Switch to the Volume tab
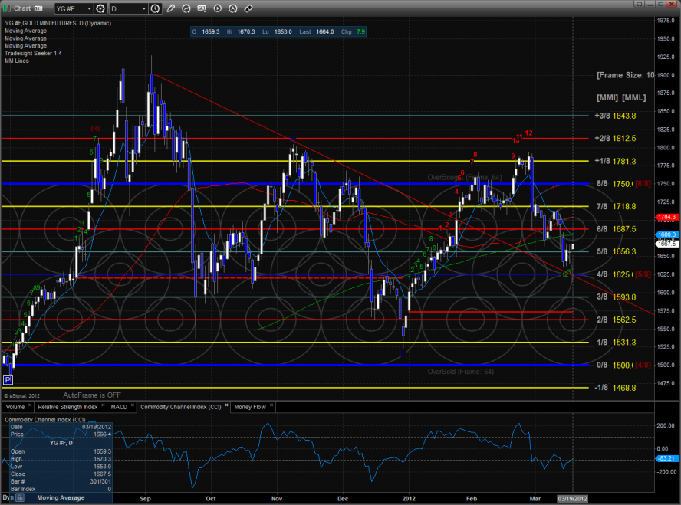This screenshot has height=505, width=681. coord(15,407)
